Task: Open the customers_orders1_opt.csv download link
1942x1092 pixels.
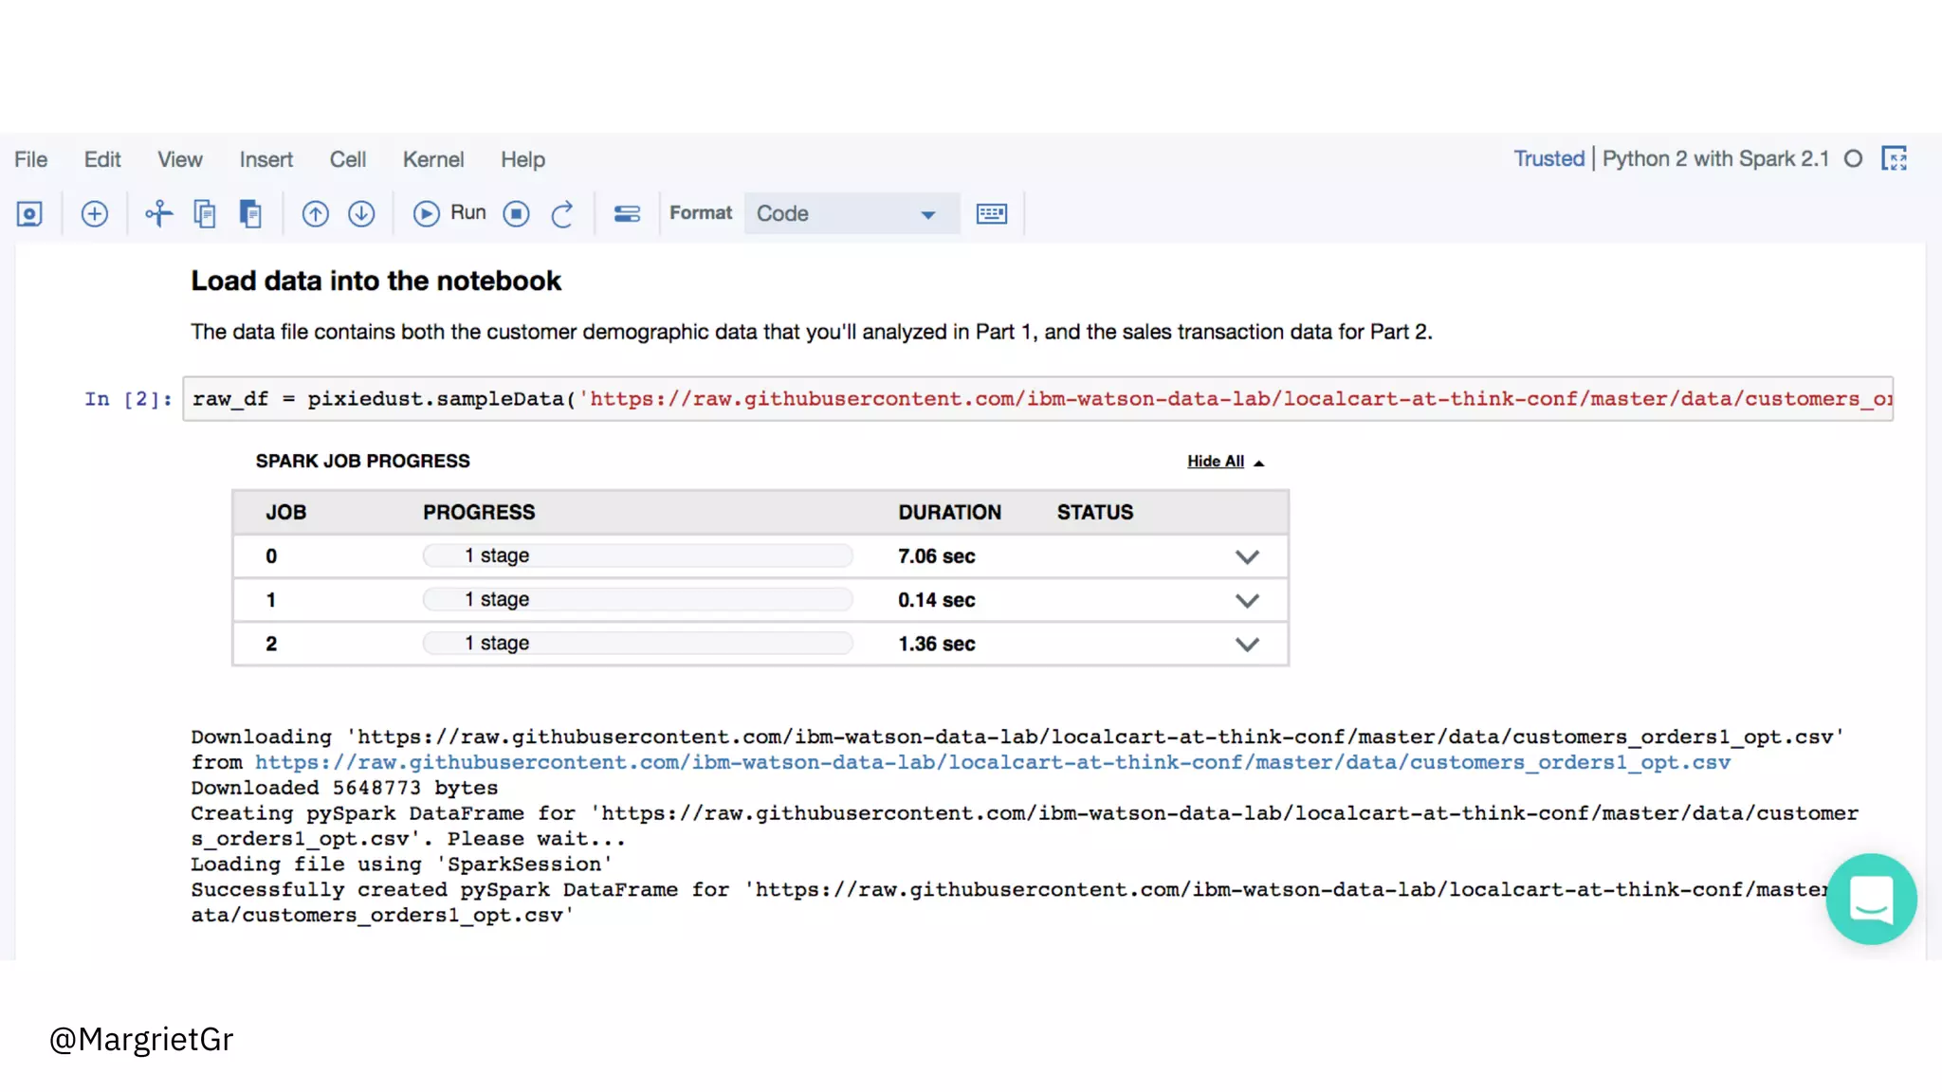Action: 992,763
